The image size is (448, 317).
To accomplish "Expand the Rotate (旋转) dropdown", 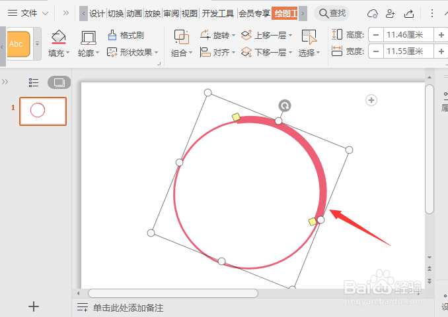I will 217,36.
